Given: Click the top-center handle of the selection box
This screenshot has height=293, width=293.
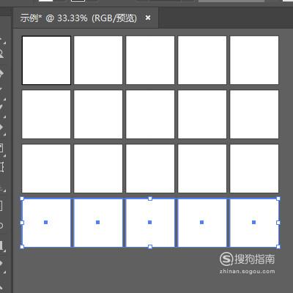Looking at the screenshot, I should pos(150,199).
